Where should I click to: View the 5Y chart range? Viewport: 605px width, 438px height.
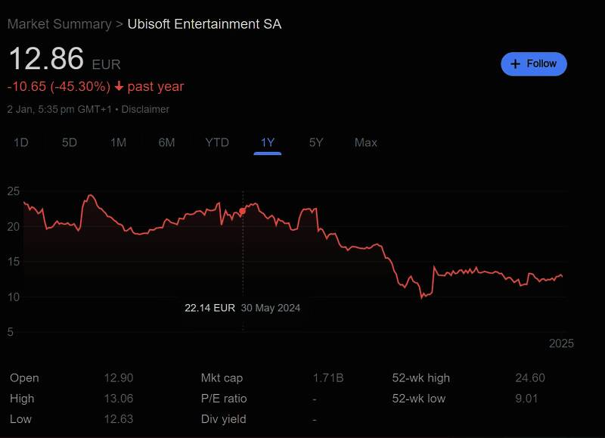click(316, 142)
